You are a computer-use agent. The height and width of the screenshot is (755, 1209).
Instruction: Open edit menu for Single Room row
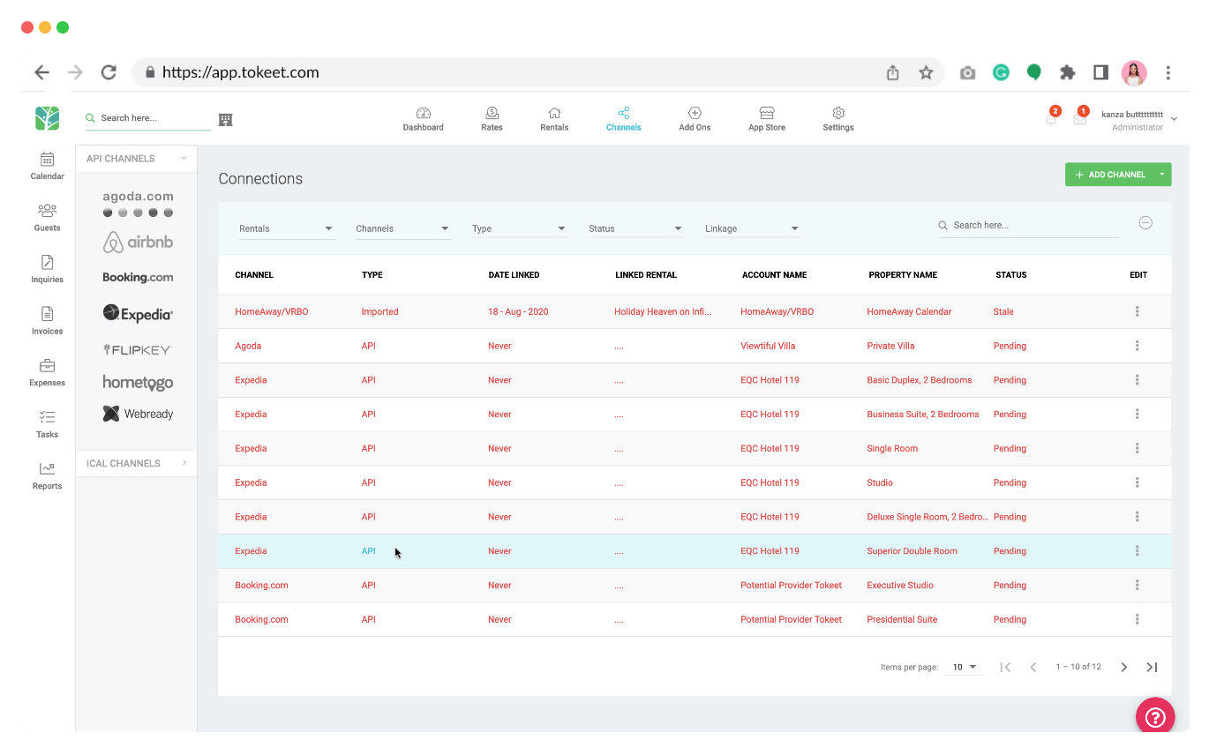click(x=1138, y=448)
